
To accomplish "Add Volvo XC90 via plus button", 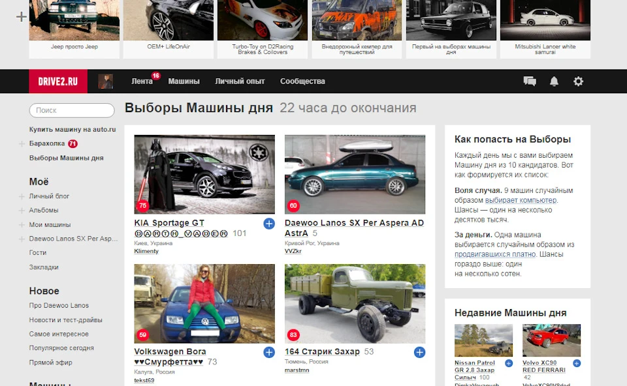I will (577, 363).
